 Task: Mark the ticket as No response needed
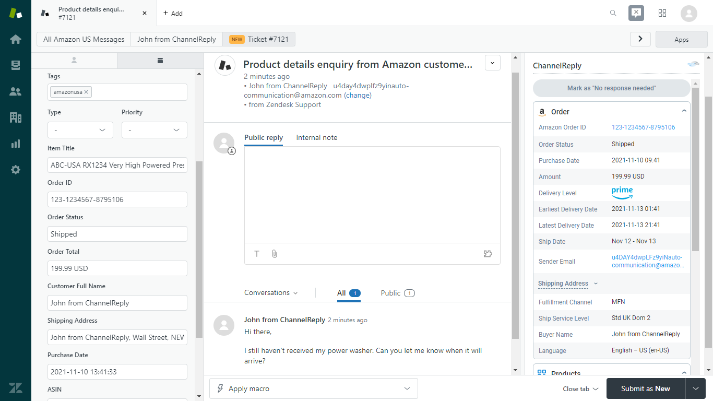pos(611,88)
